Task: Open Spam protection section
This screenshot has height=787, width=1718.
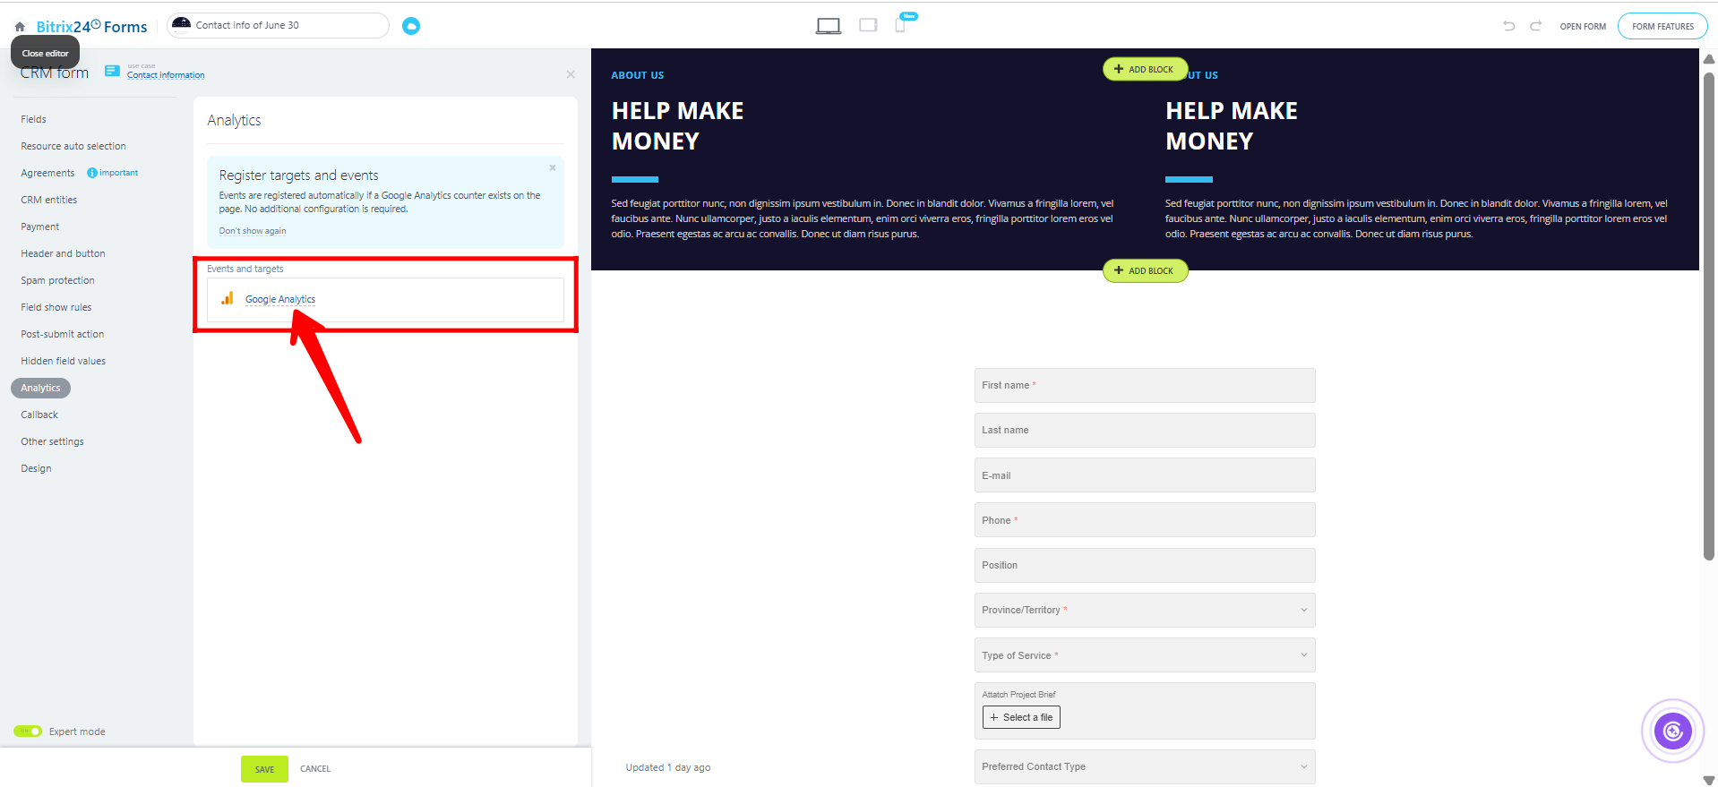Action: coord(57,280)
